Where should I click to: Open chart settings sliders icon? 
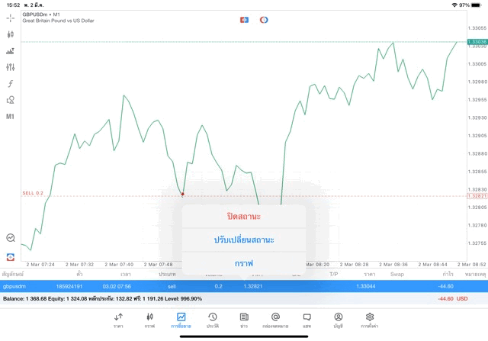click(x=10, y=67)
